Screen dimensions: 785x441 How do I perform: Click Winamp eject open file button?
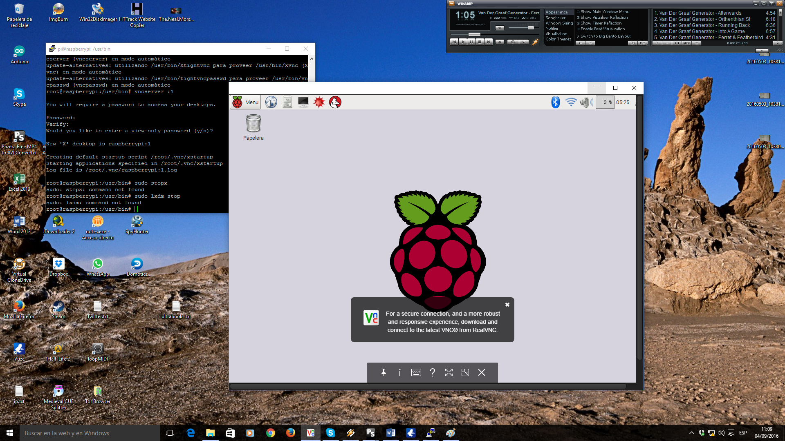pos(500,42)
